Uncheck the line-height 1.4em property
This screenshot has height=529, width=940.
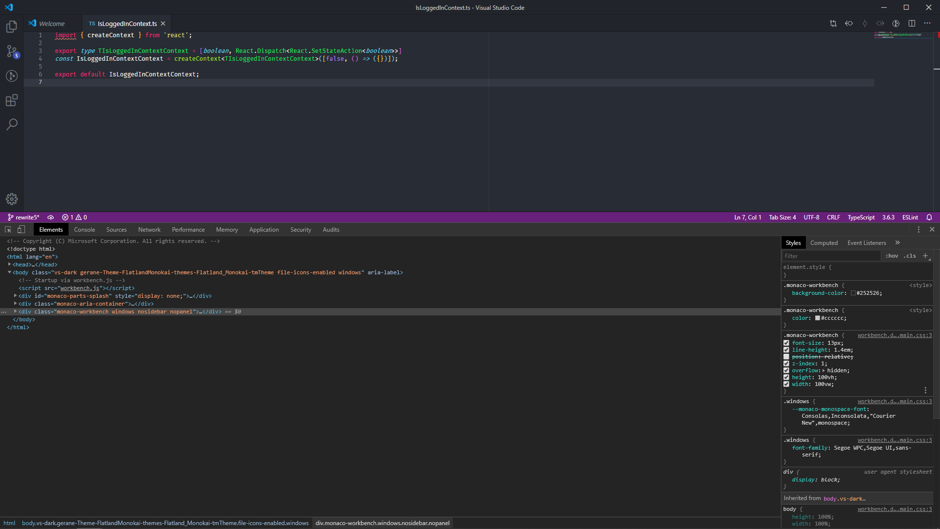(786, 350)
